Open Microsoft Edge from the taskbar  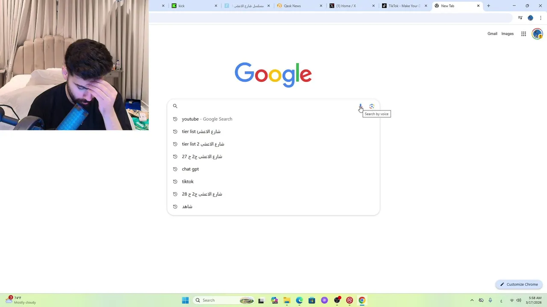coord(299,300)
